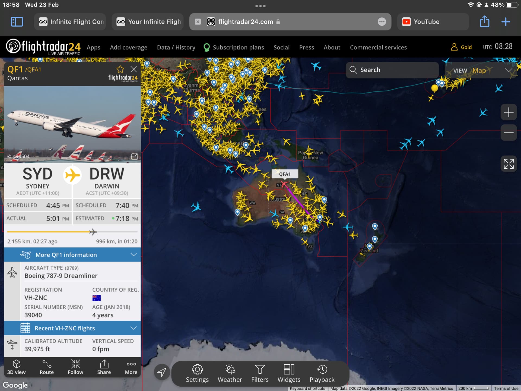Open the Weather layer options
Viewport: 521px width, 391px height.
pyautogui.click(x=230, y=373)
